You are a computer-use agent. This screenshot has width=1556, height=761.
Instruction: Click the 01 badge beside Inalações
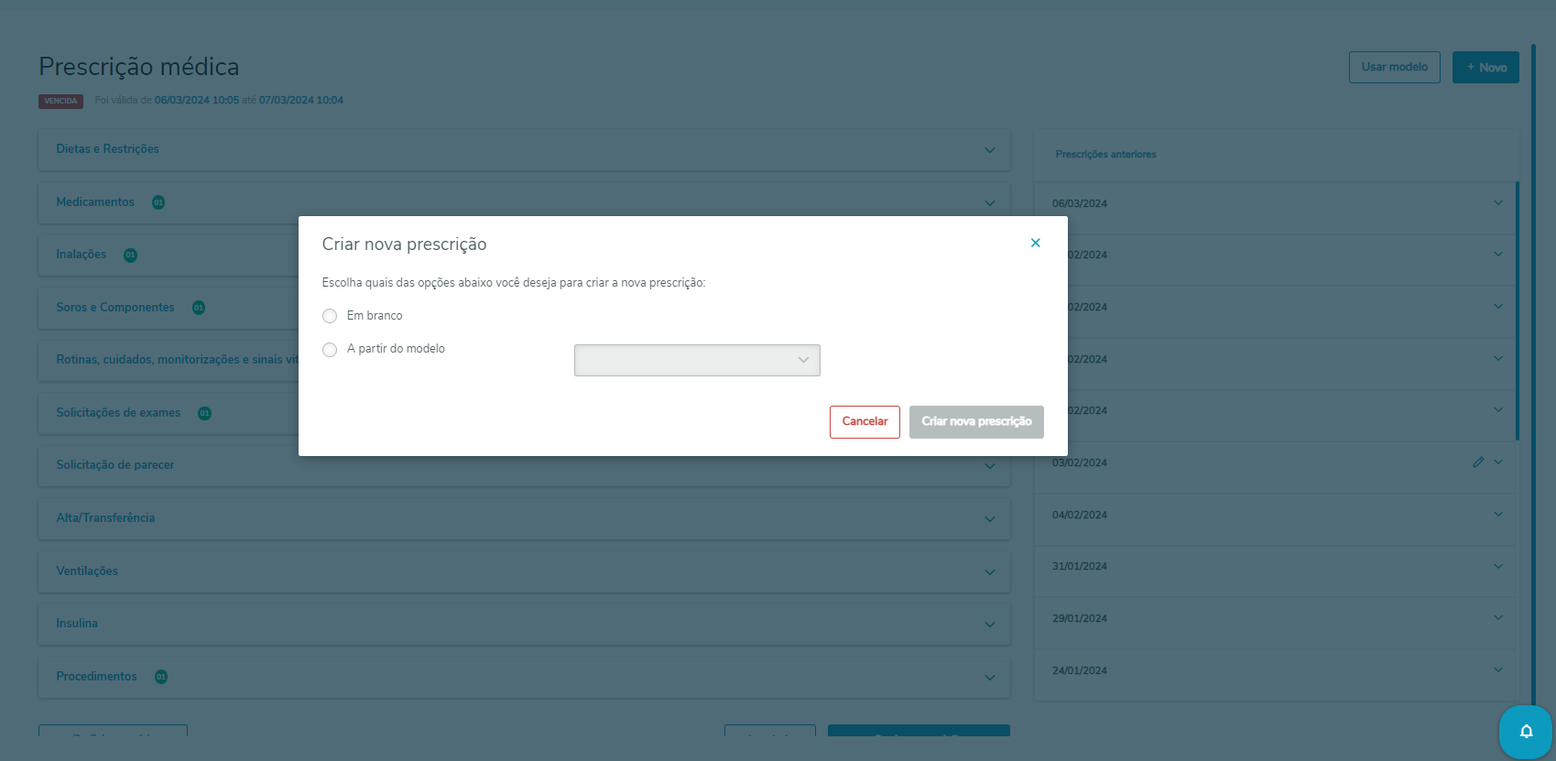(x=130, y=255)
